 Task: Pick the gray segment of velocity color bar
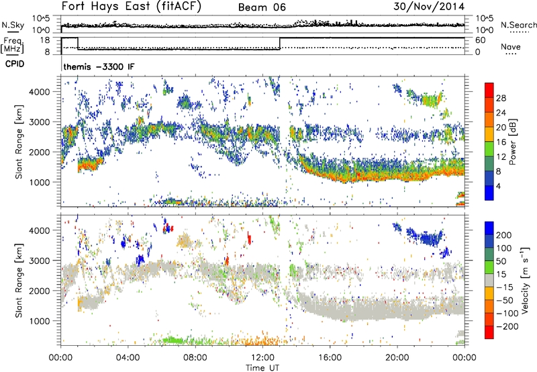[x=489, y=281]
